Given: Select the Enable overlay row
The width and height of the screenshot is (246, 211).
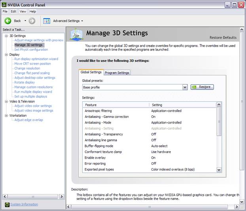Looking at the screenshot, I should 149,158.
